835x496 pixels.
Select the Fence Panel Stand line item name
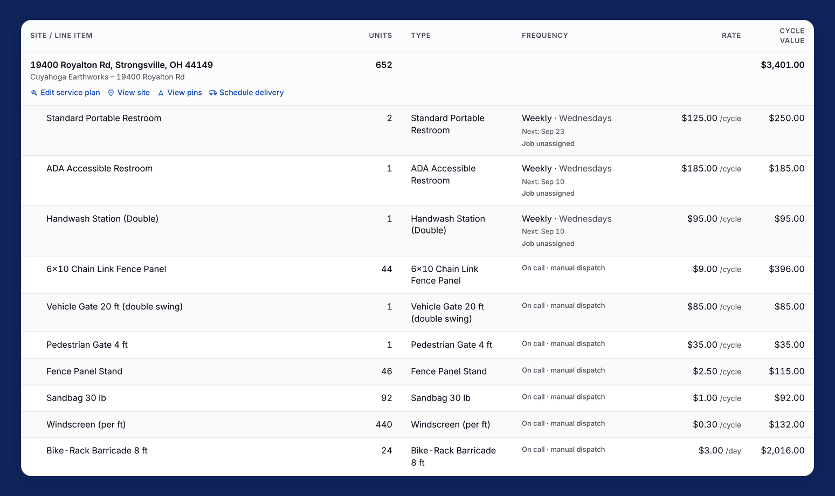(84, 371)
